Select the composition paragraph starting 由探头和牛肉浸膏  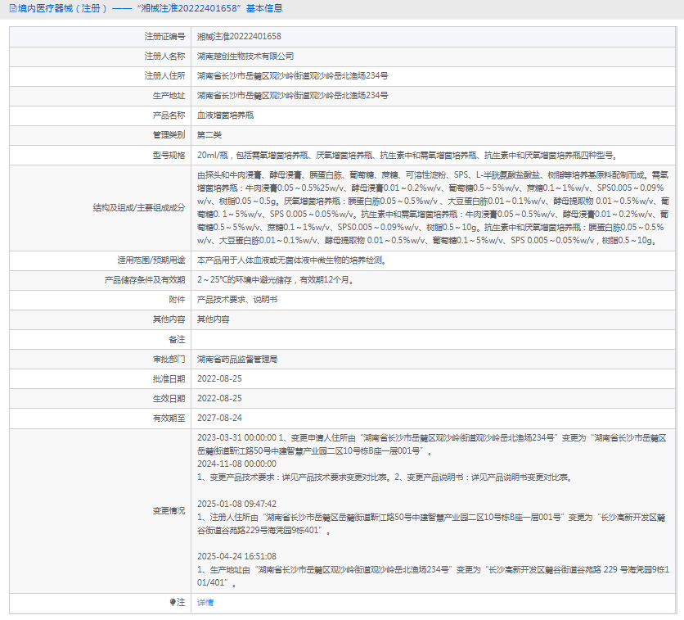pyautogui.click(x=433, y=208)
